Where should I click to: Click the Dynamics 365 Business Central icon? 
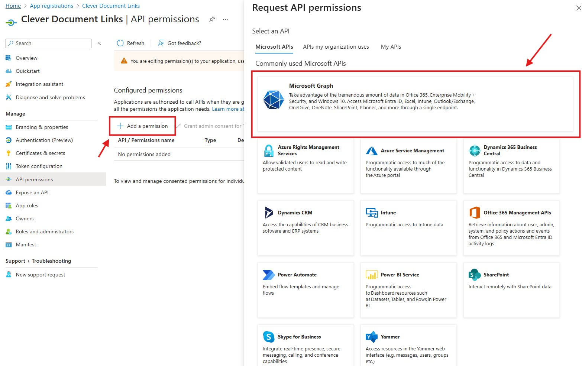click(475, 150)
